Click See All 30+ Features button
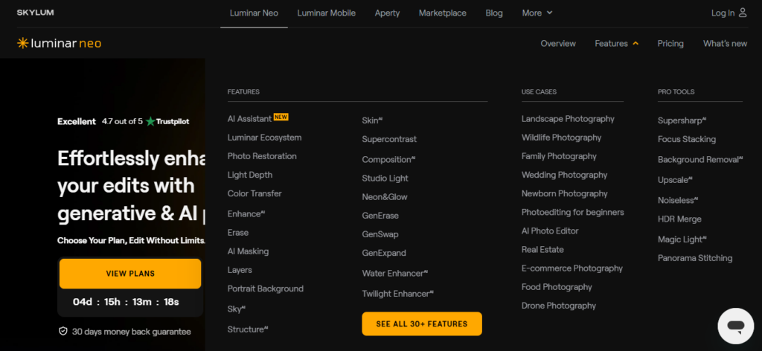 point(422,323)
